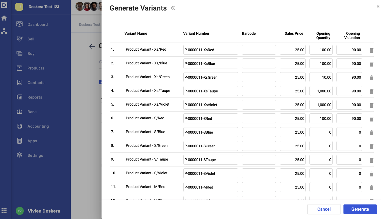381x219 pixels.
Task: Edit opening valuation for S/Violet
Action: 349,173
